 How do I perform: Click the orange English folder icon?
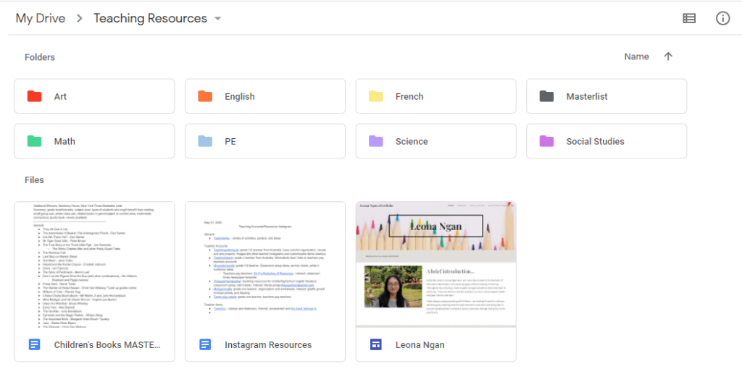[x=205, y=96]
